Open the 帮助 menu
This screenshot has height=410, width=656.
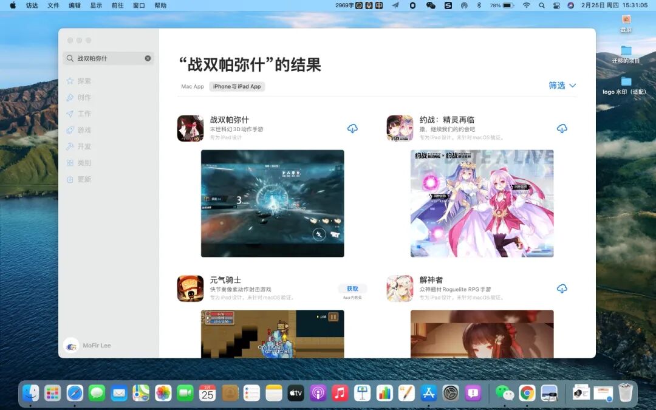[x=160, y=5]
